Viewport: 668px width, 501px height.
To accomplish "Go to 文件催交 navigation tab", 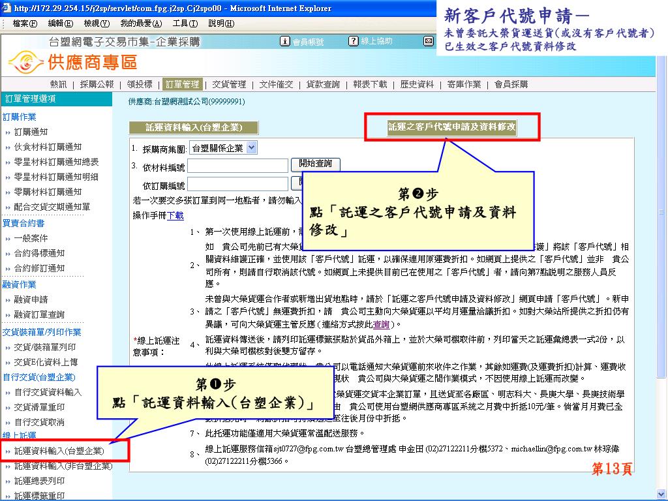I will (x=276, y=84).
